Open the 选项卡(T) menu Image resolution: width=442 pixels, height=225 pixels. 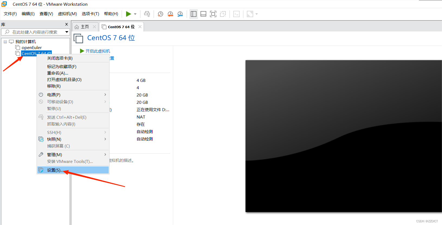tap(91, 14)
